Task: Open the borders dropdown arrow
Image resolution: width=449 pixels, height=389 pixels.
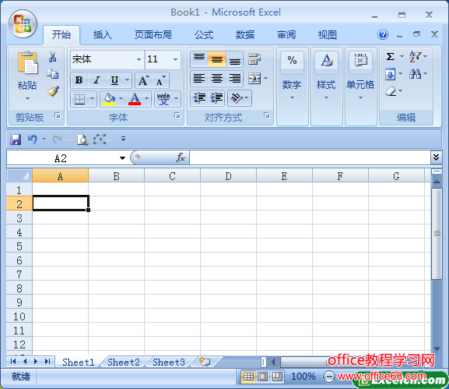Action: click(x=92, y=99)
